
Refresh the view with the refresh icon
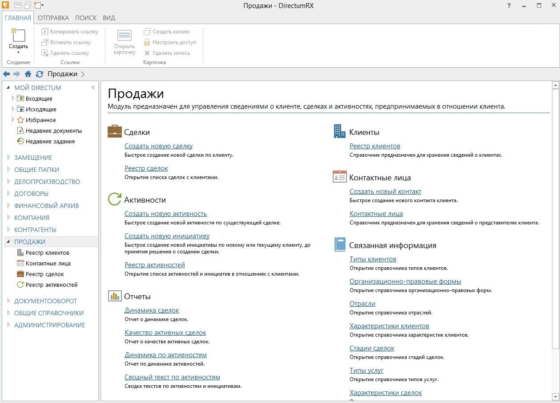(40, 74)
